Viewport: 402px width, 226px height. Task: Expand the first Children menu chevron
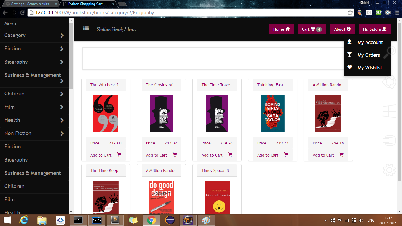62,94
